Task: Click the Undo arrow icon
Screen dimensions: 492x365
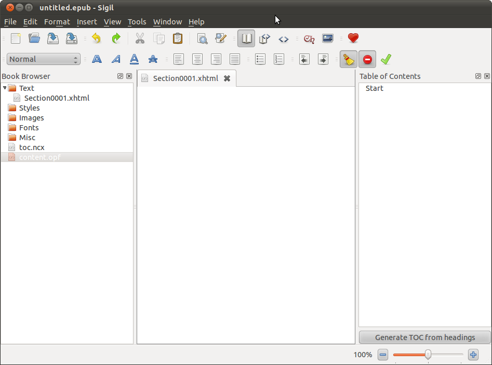Action: (96, 38)
